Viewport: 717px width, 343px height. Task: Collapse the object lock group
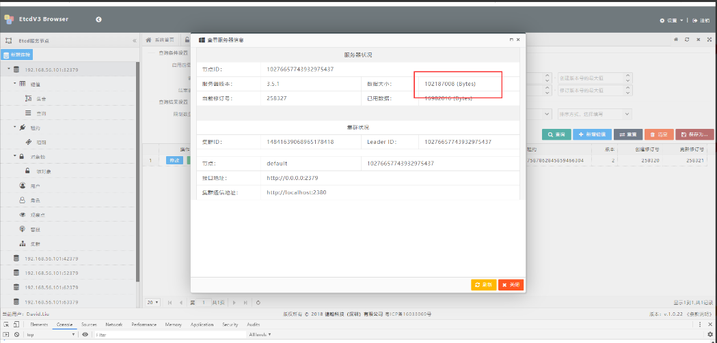[x=14, y=156]
